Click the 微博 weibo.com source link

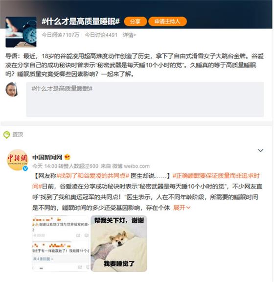(131, 166)
